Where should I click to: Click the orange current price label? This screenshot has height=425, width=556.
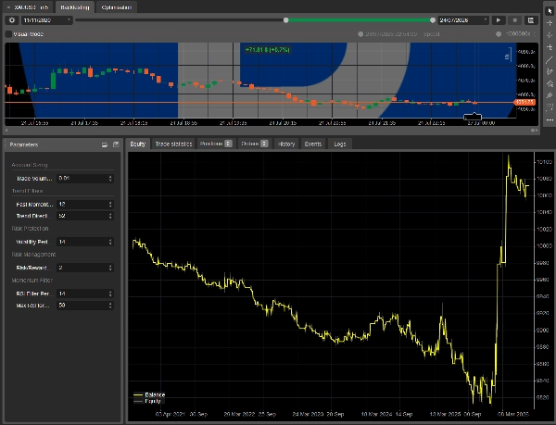(x=524, y=102)
